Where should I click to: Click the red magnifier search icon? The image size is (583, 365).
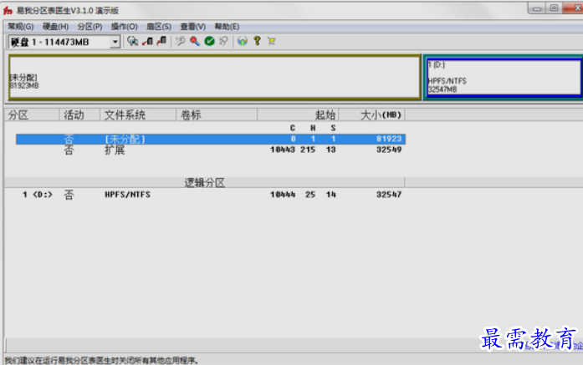195,41
